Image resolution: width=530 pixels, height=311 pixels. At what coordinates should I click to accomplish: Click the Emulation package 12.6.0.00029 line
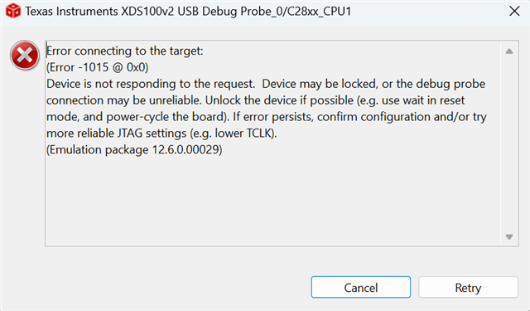click(x=134, y=149)
